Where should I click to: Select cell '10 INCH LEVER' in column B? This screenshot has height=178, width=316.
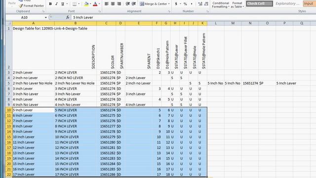(76, 137)
